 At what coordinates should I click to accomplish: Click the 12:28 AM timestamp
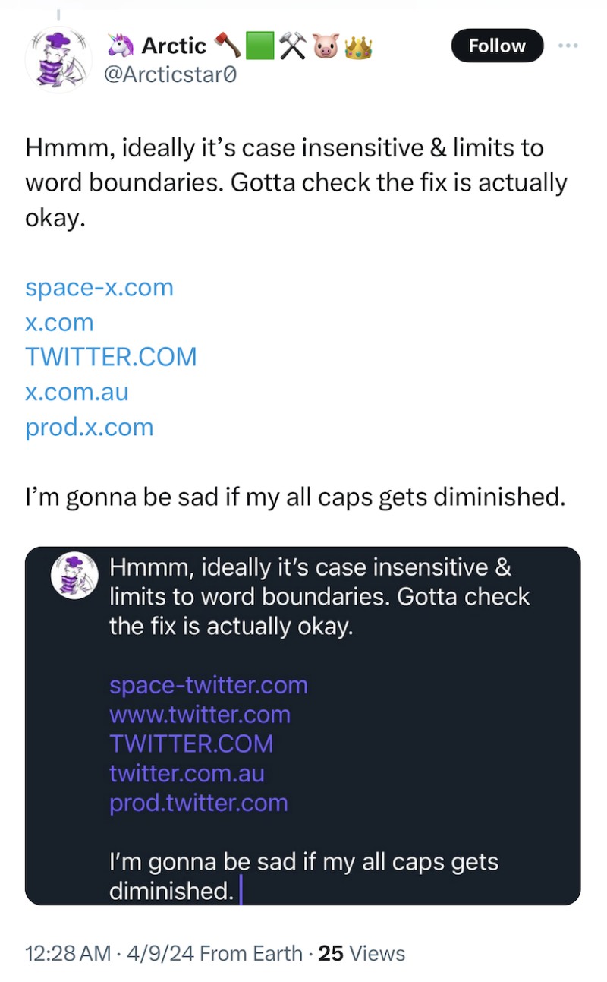[x=68, y=954]
